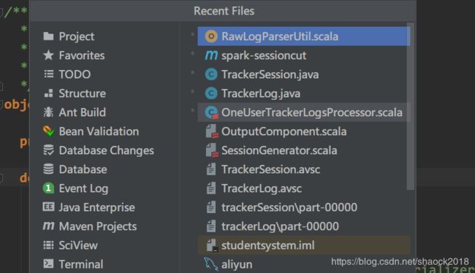
Task: Open the Terminal prompt icon
Action: click(x=48, y=264)
